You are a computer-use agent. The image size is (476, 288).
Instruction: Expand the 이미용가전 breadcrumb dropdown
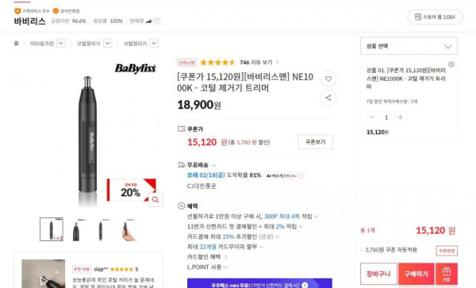click(61, 44)
